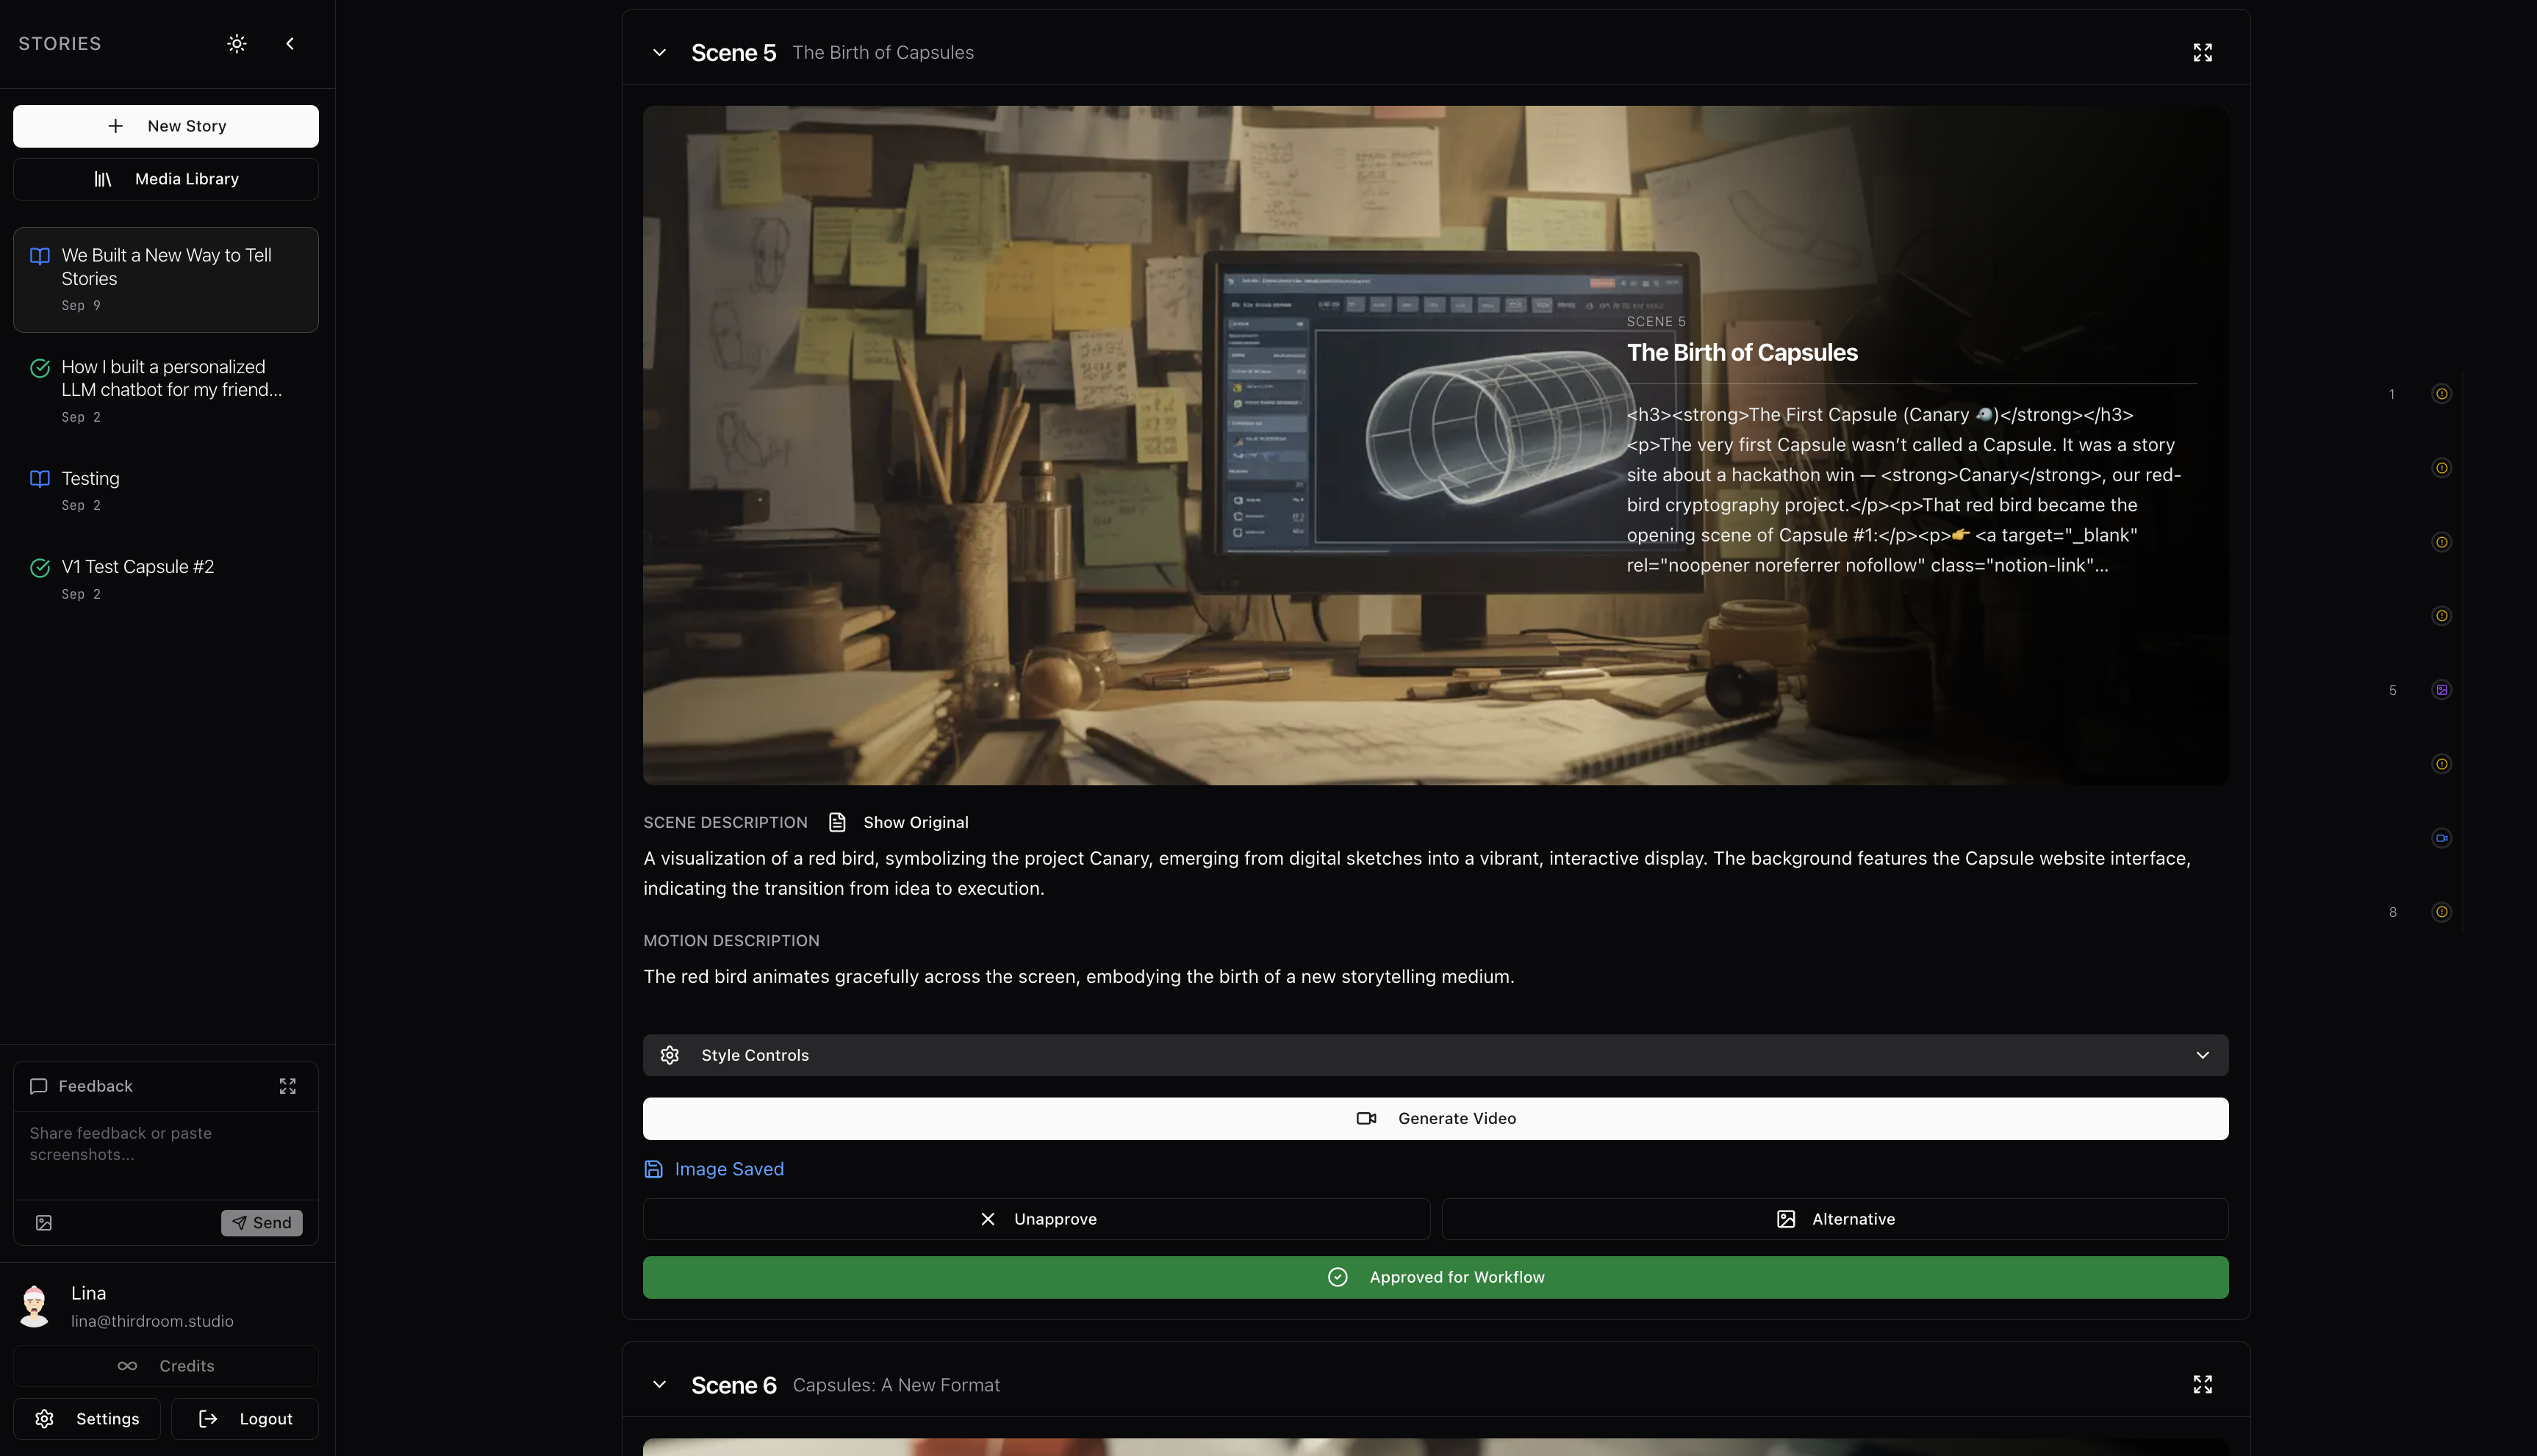
Task: Collapse Scene 5 section chevron
Action: 659,52
